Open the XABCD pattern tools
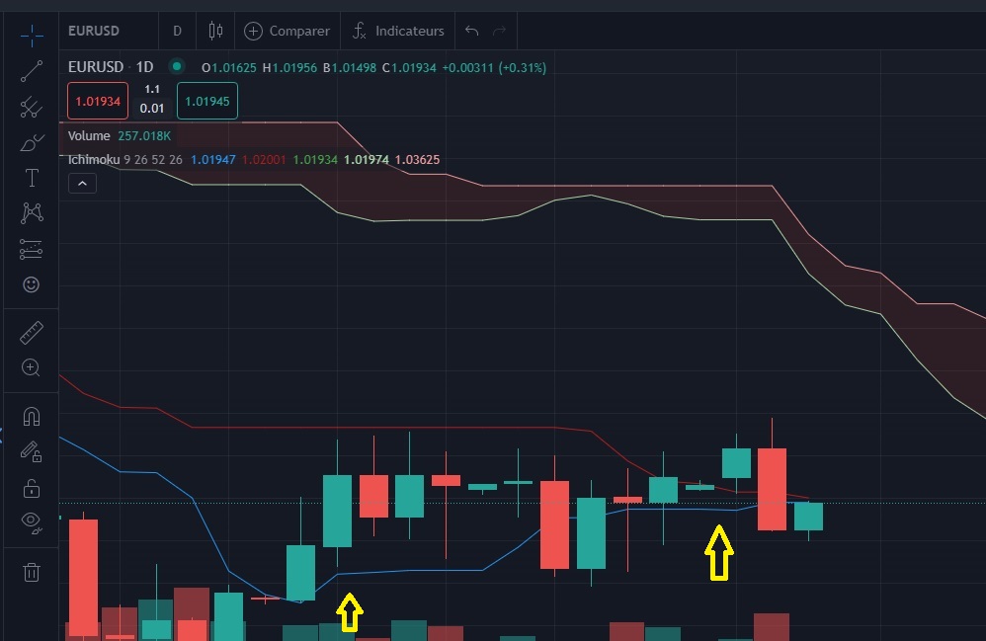Image resolution: width=986 pixels, height=641 pixels. [31, 213]
